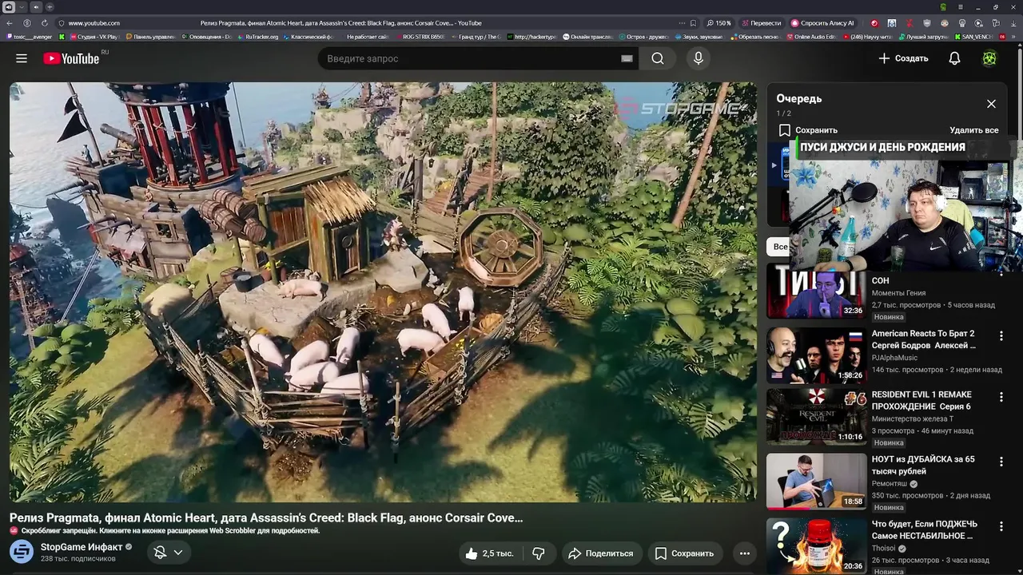Open the page actions ellipsis in address bar
This screenshot has height=575, width=1023.
tap(682, 23)
